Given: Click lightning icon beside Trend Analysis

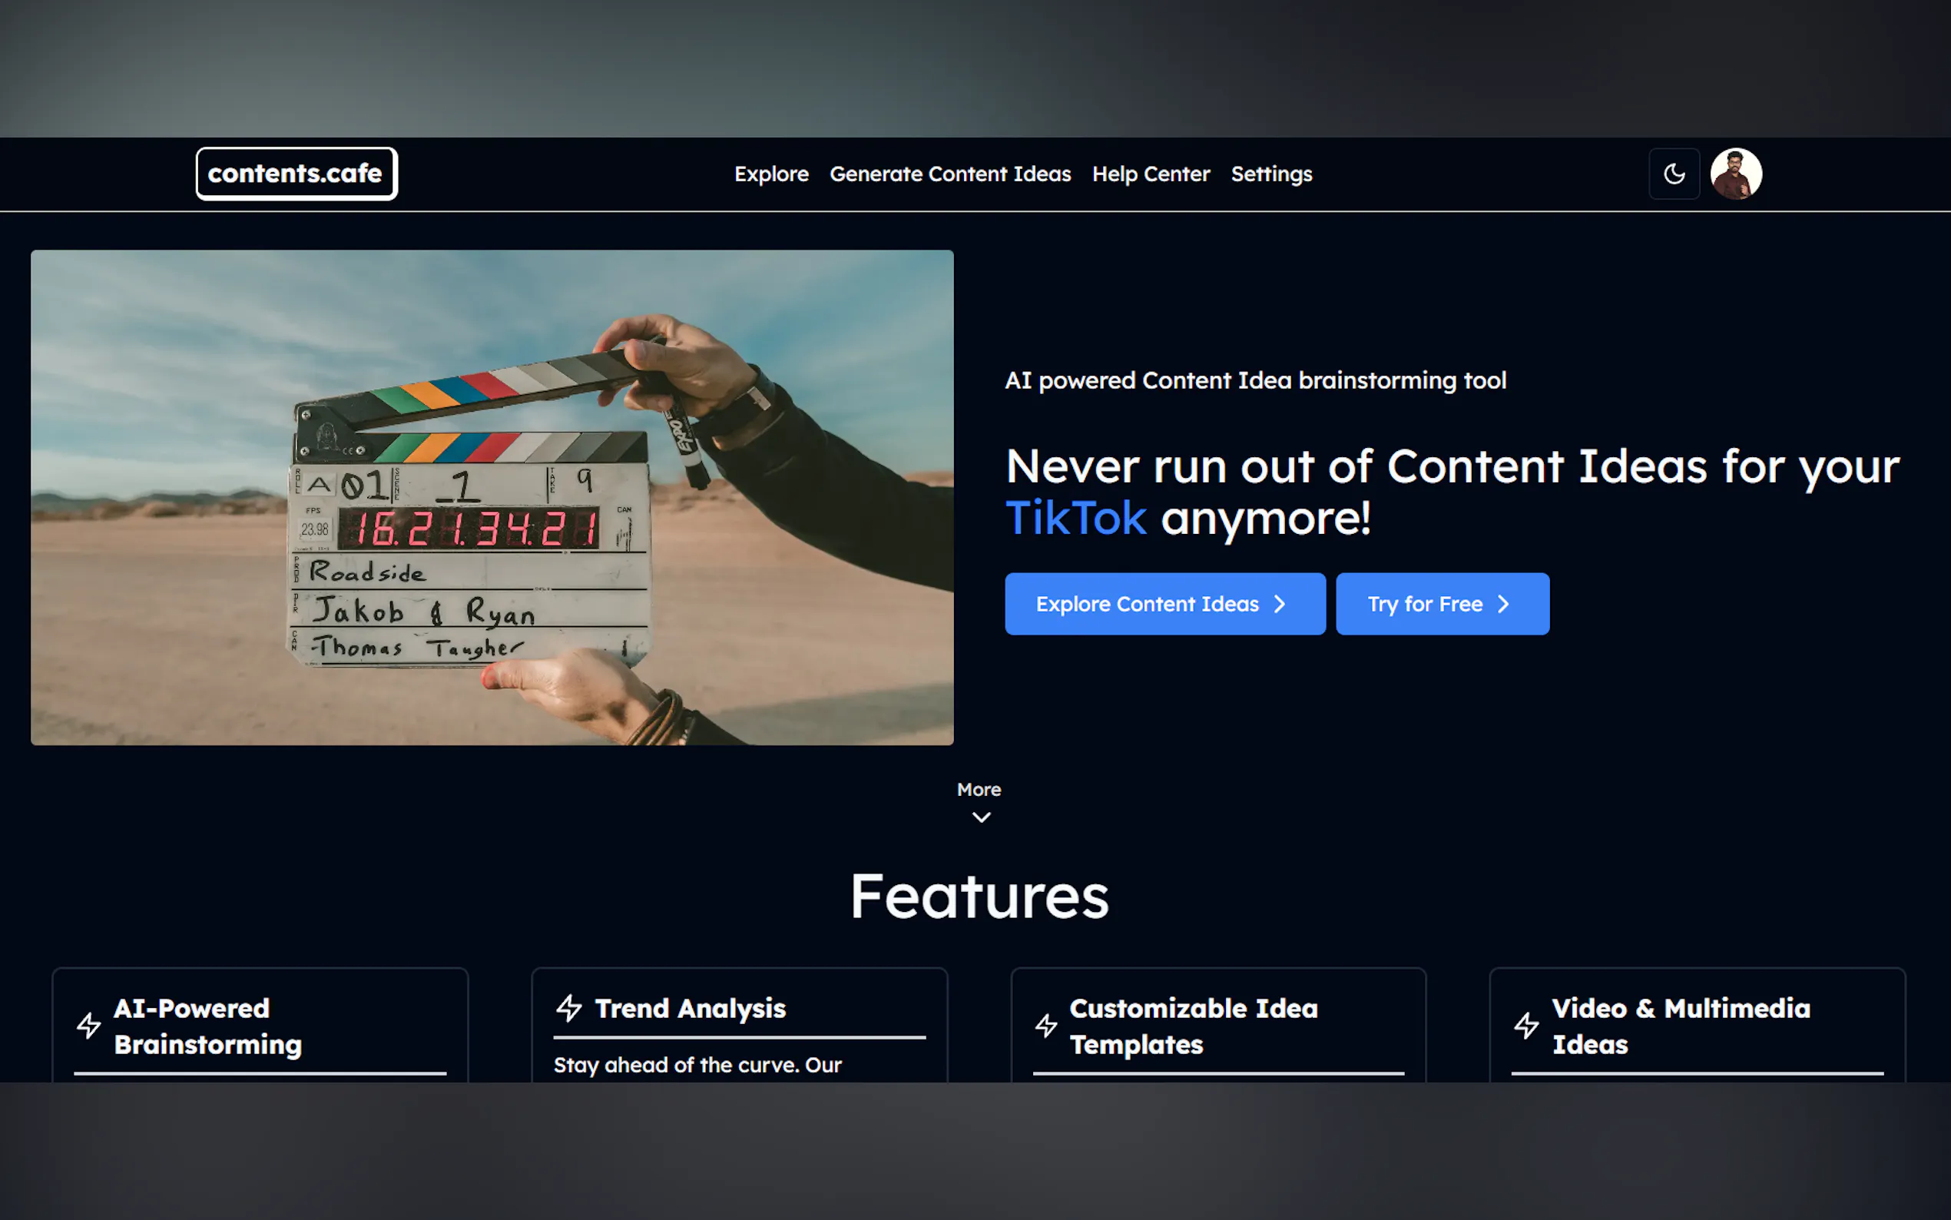Looking at the screenshot, I should point(568,1008).
